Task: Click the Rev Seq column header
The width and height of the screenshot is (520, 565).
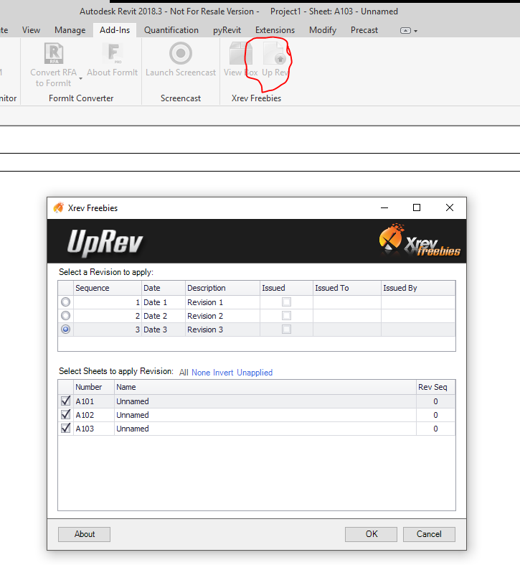Action: pos(435,387)
